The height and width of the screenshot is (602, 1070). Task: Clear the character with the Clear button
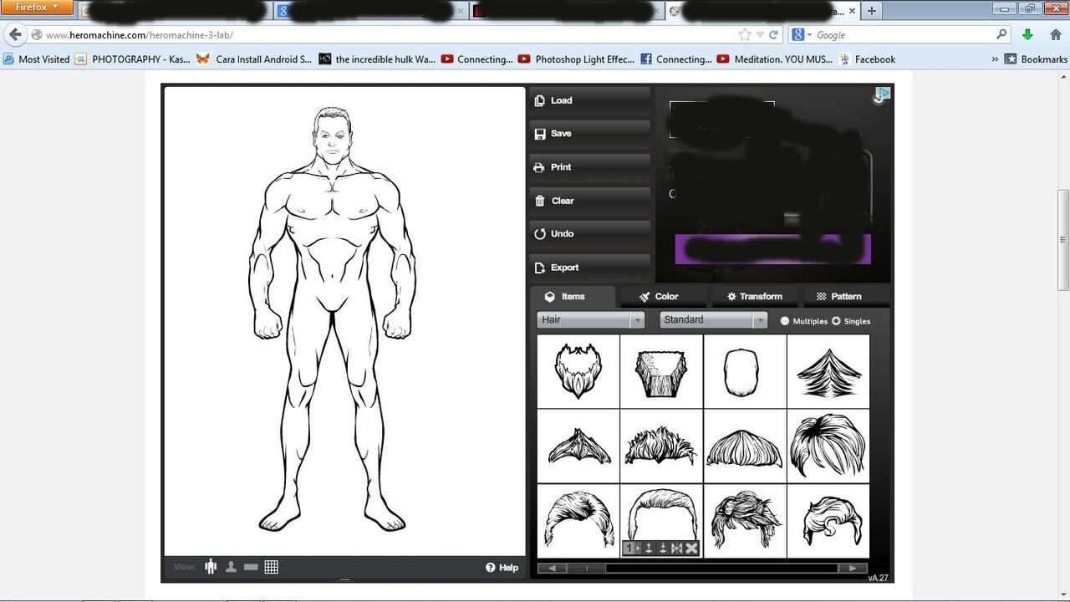589,201
